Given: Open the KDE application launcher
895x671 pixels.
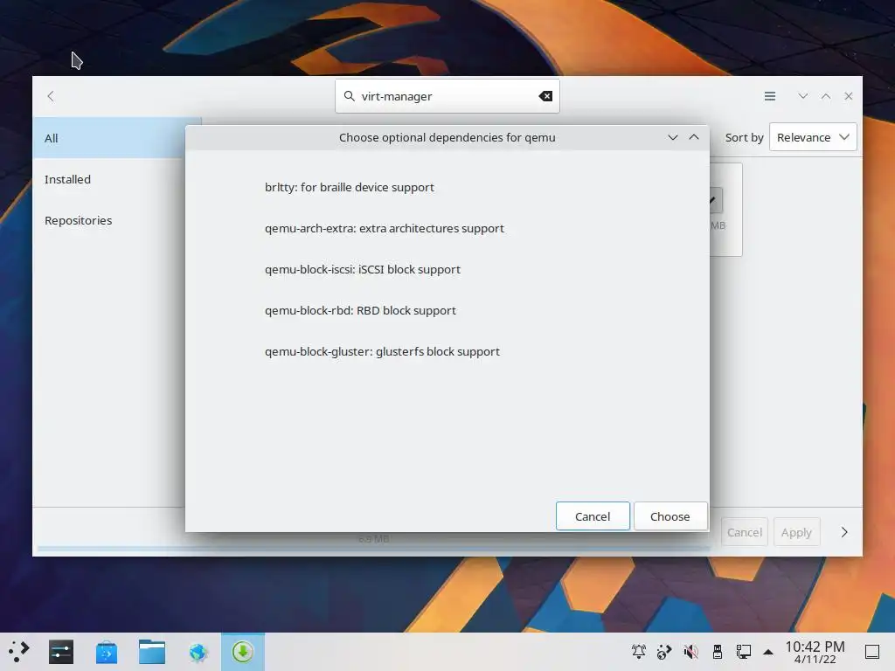Looking at the screenshot, I should 19,652.
